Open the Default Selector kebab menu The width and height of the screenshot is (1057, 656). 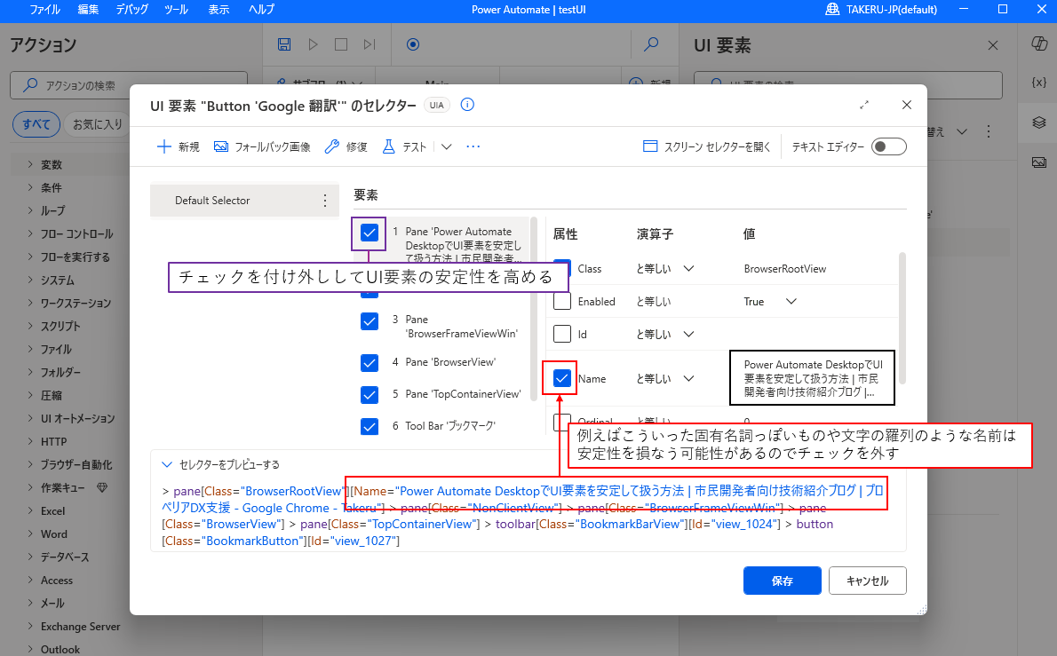click(325, 201)
